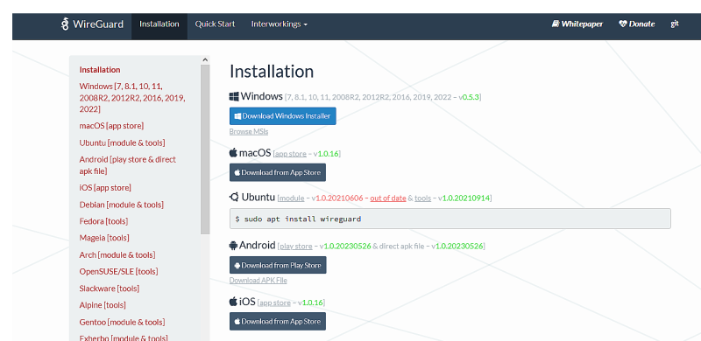Viewport: 701px width, 341px height.
Task: Open the Download APK File link
Action: pos(258,281)
